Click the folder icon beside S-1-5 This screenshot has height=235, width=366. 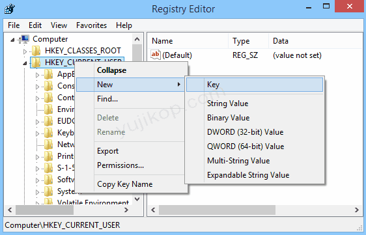[x=49, y=168]
